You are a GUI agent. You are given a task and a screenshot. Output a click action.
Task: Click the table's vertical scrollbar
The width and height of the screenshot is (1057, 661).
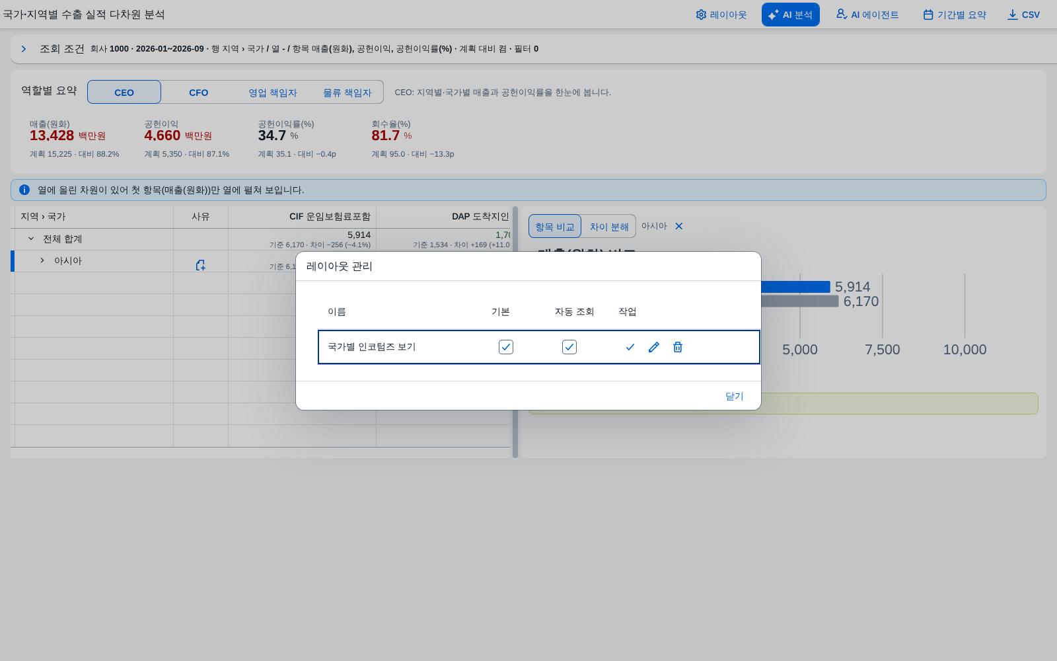point(515,332)
